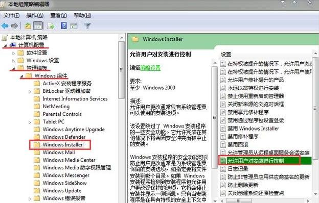The image size is (319, 203).
Task: Select 关闭新来源的浏览对话框 policy
Action: pos(256,104)
